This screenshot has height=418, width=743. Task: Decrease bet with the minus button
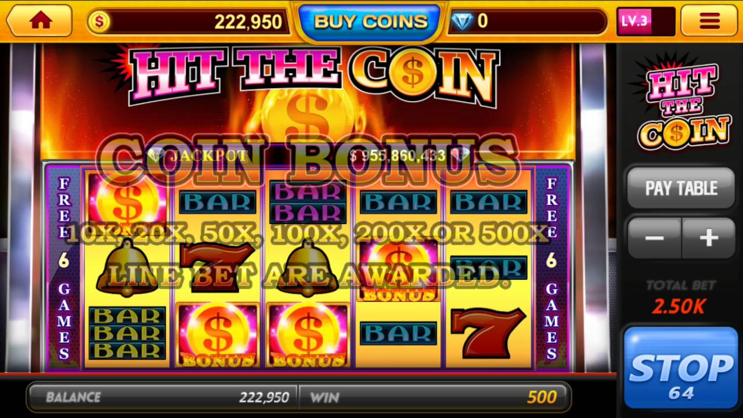click(654, 238)
